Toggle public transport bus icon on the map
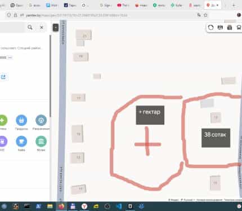The height and width of the screenshot is (211, 242). (x=239, y=28)
